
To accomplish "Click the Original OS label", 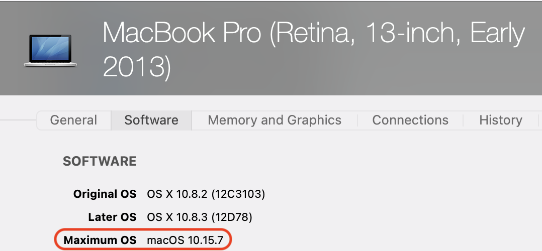I will pos(105,194).
